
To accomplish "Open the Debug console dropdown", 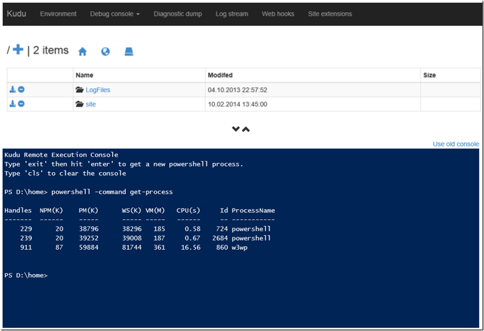I will tap(115, 14).
